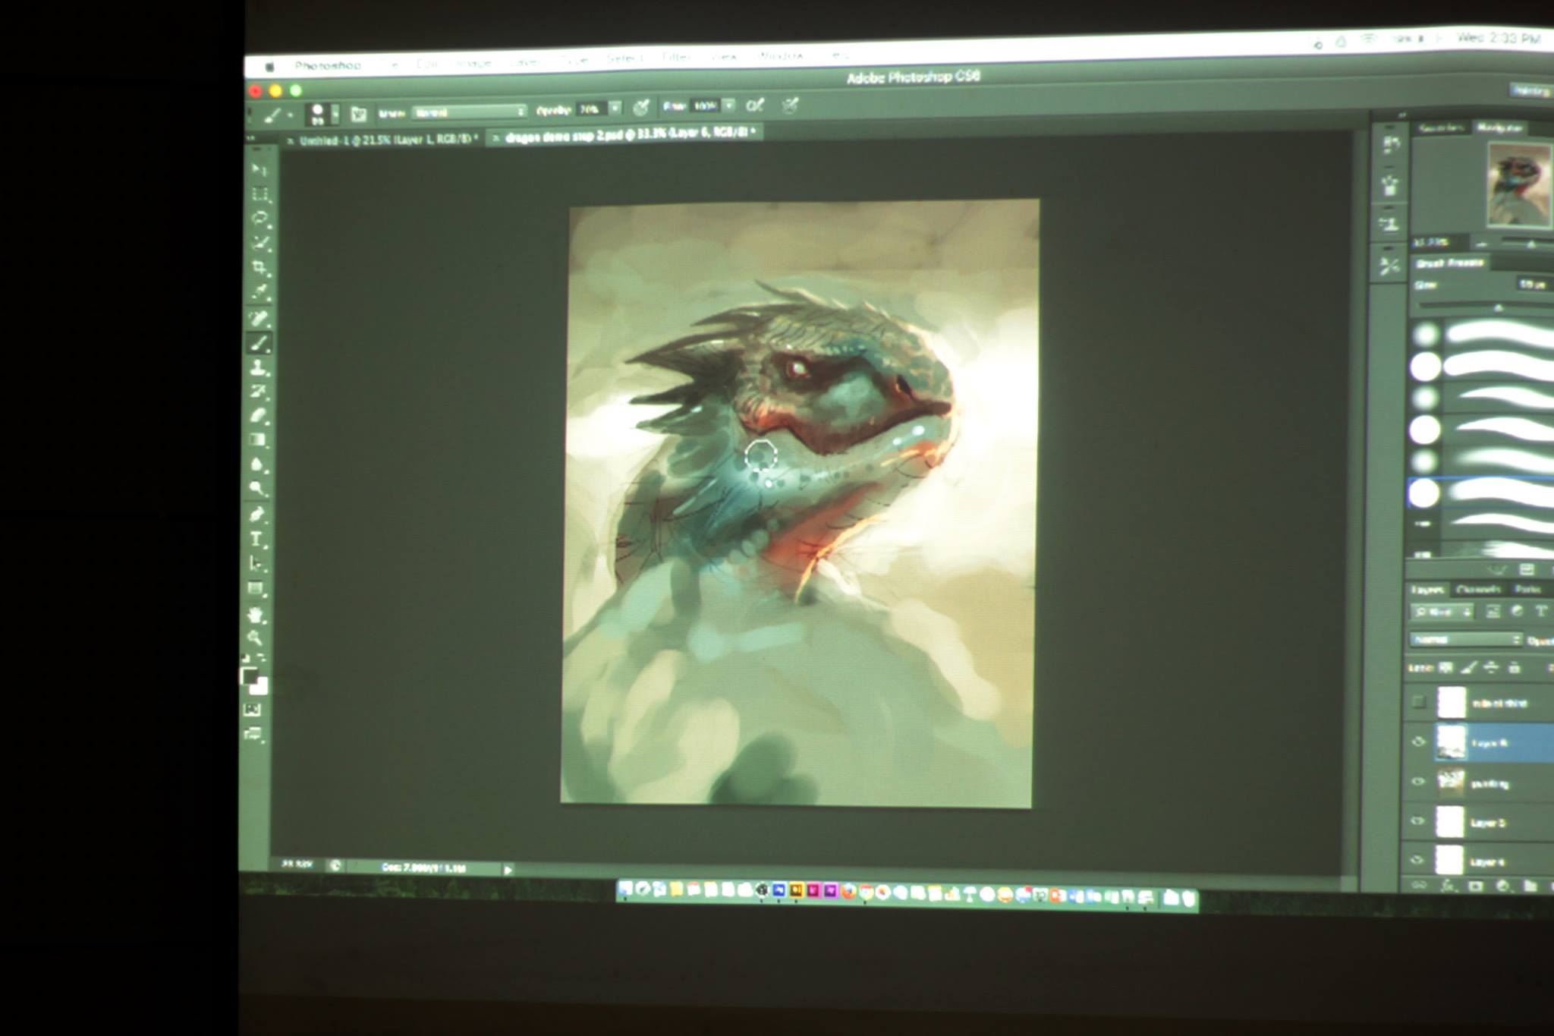The image size is (1554, 1036).
Task: Click the Navigator dragon thumbnail
Action: point(1518,184)
